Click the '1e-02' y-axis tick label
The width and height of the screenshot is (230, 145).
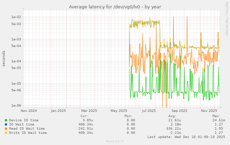point(16,17)
